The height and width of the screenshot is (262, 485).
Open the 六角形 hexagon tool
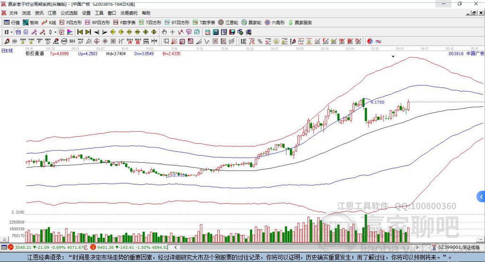[275, 23]
